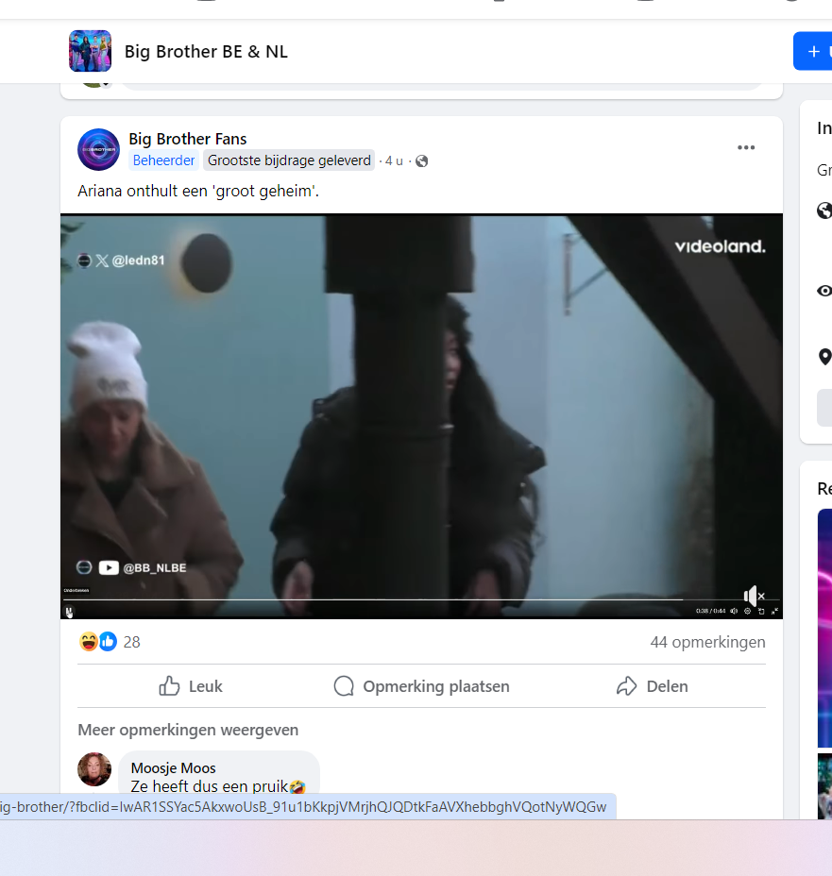This screenshot has width=832, height=876.
Task: Click the 'Grootste bijdrage geleverd' badge
Action: pos(289,160)
